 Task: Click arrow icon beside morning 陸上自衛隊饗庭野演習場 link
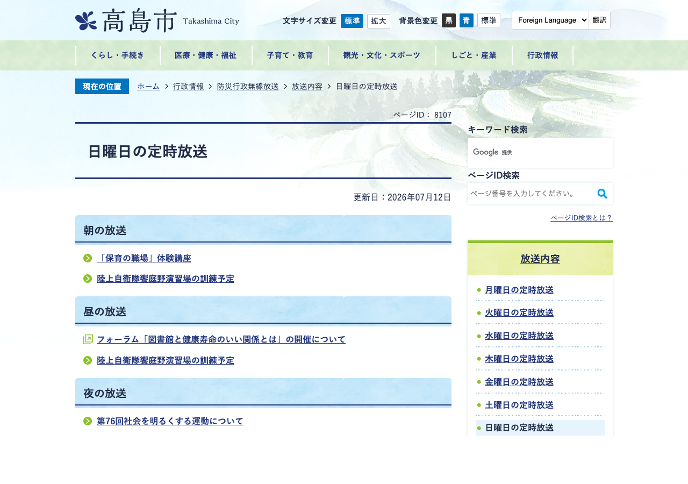tap(88, 279)
